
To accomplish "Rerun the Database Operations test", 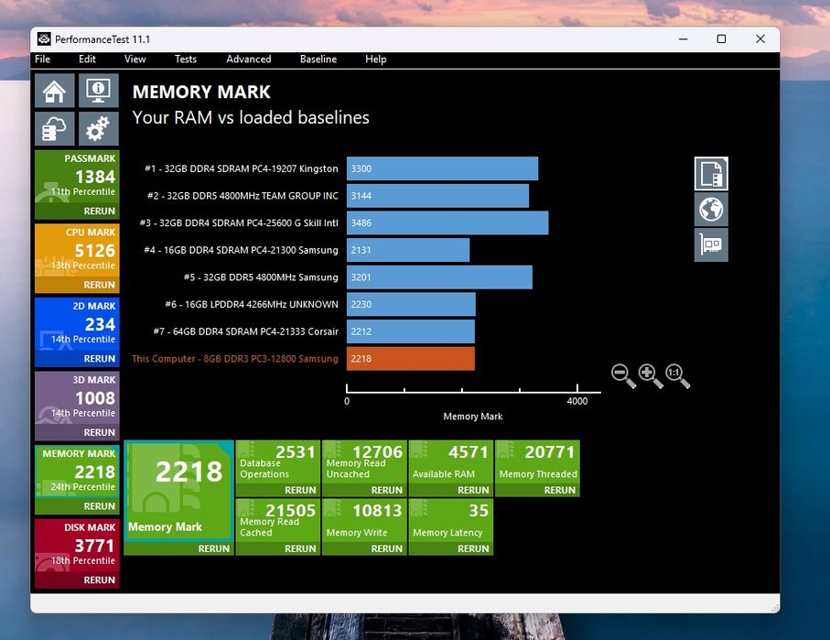I will point(300,490).
